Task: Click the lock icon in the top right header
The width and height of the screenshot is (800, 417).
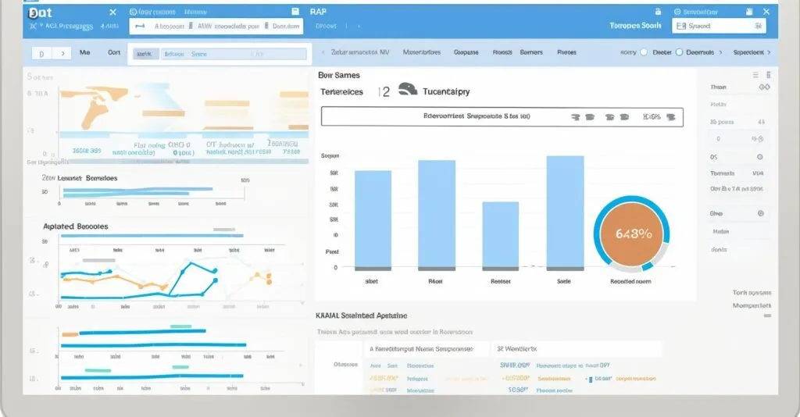Action: pos(658,12)
